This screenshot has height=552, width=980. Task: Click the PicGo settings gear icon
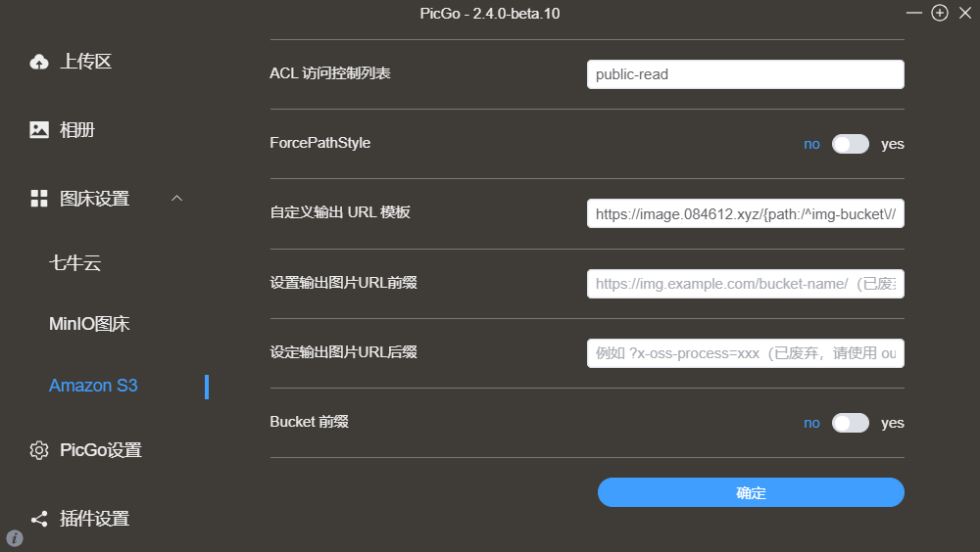click(x=39, y=450)
